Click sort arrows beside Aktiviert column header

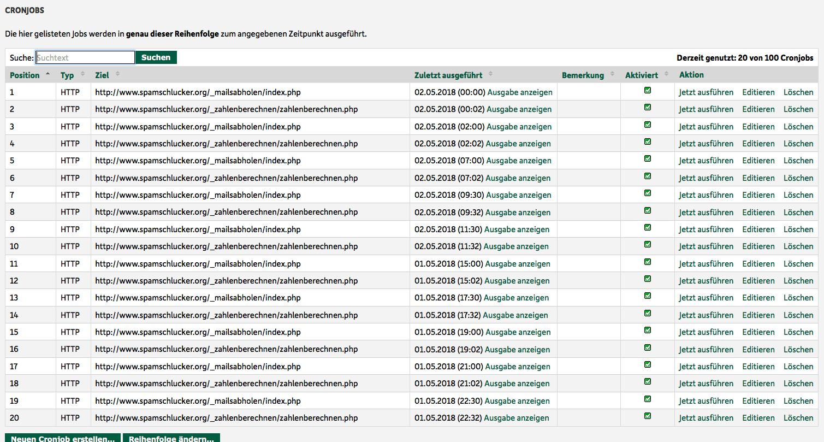click(x=666, y=74)
